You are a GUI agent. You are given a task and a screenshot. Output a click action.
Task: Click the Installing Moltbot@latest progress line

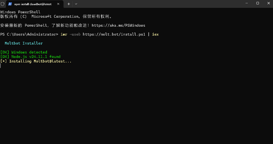[36, 61]
